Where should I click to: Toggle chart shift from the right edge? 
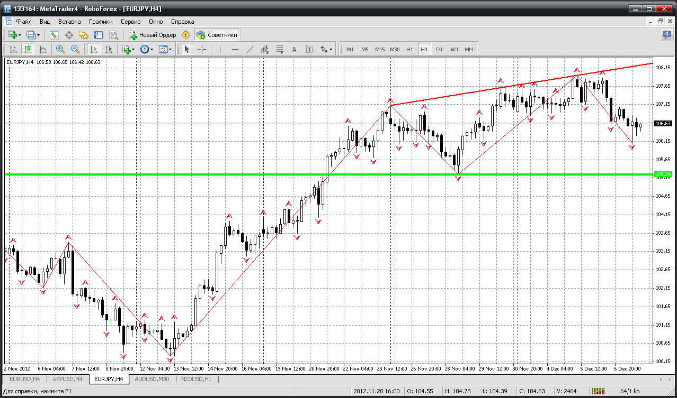point(109,49)
